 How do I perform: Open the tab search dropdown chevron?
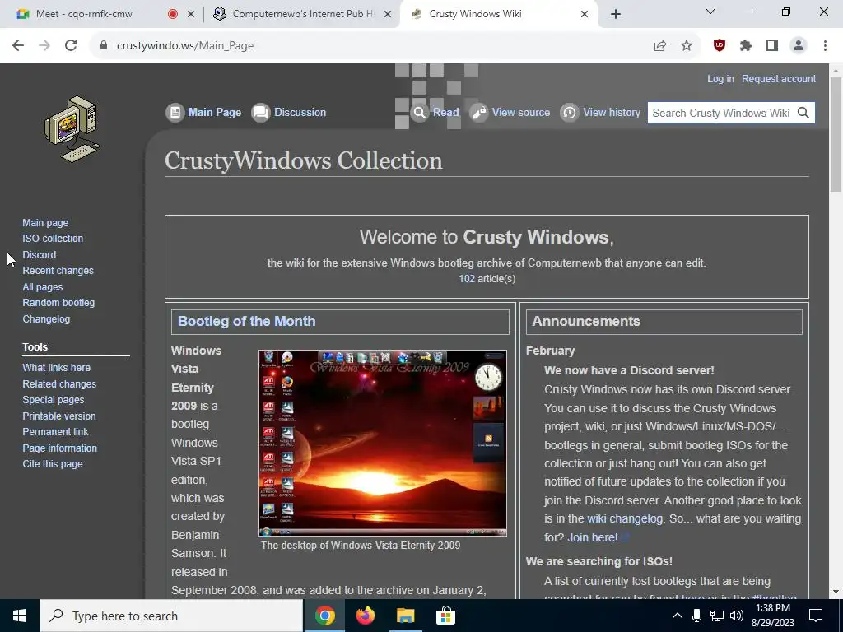pos(710,12)
